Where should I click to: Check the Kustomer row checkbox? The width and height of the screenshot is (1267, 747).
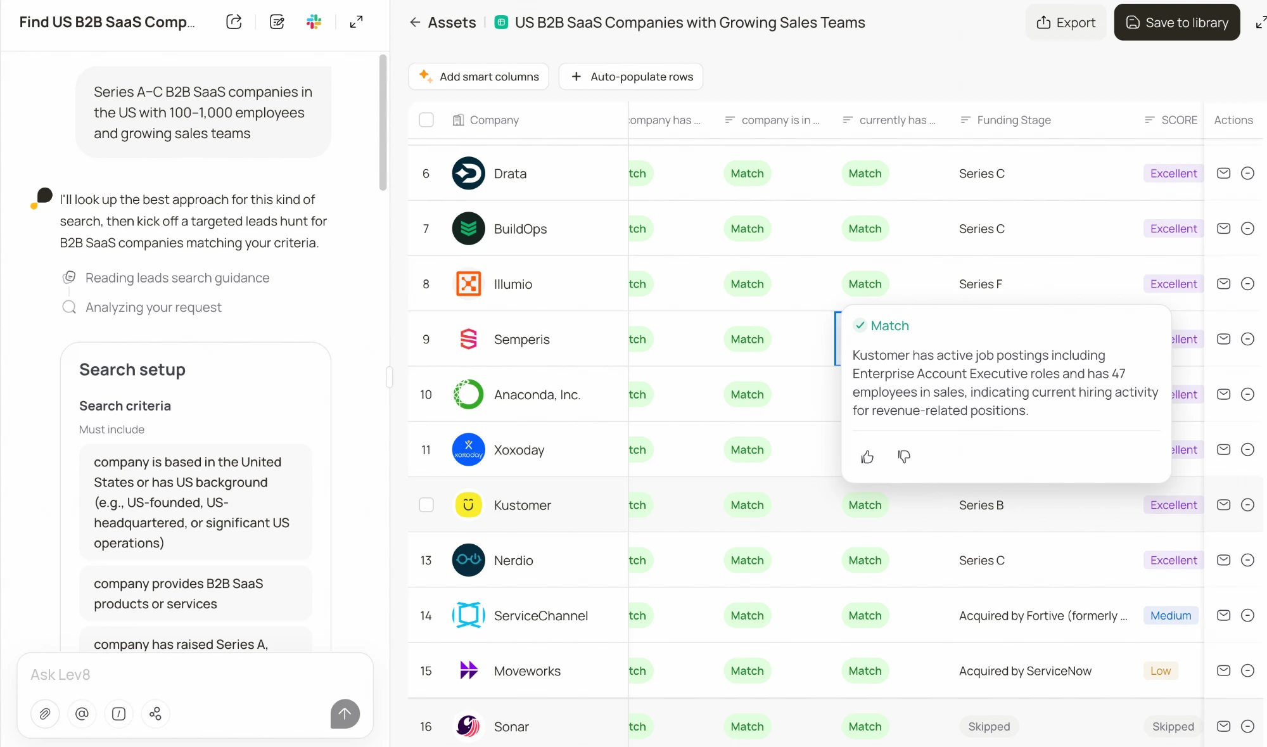[426, 505]
